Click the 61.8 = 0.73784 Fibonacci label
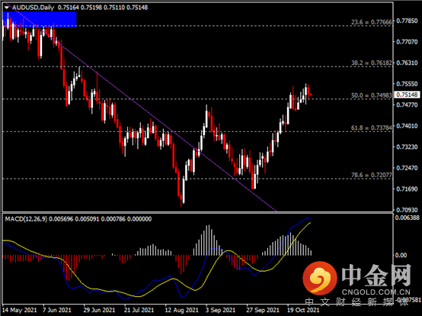 pos(372,127)
